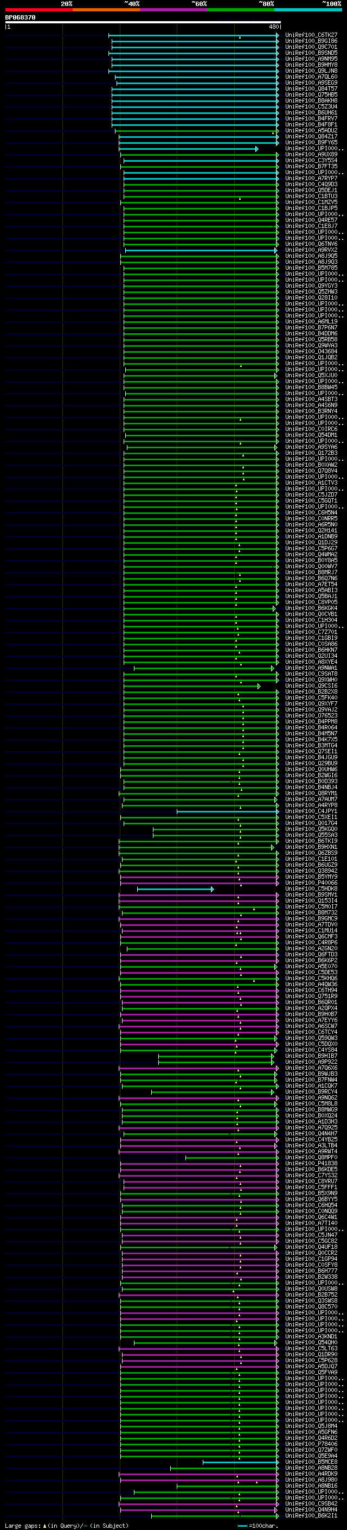The image size is (347, 1530).
Task: Select the green alignment bar for A5ADU2
Action: pyautogui.click(x=196, y=131)
